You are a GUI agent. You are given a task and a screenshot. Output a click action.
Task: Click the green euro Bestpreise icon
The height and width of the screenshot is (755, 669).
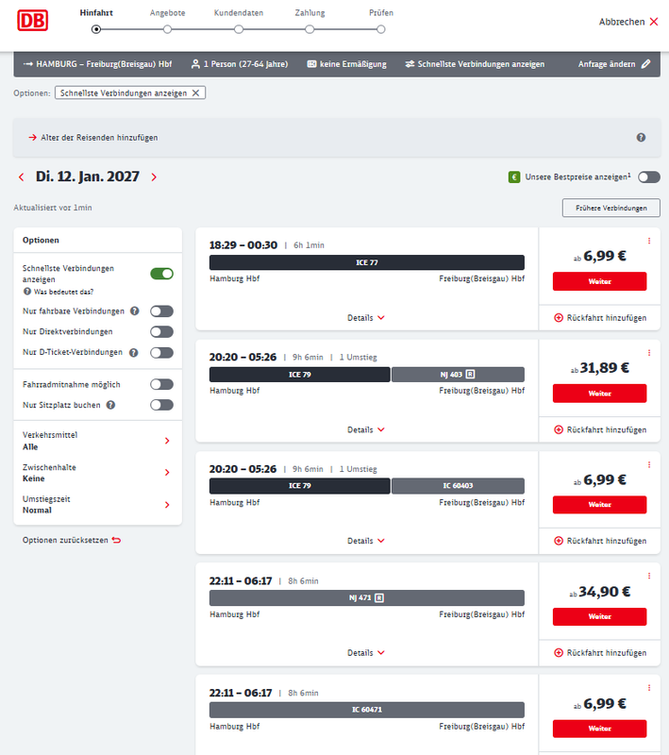point(514,177)
